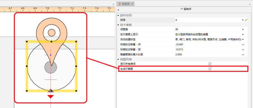Screen dimensions: 253x108
Task: Click the top-middle selection handle
Action: (51, 42)
